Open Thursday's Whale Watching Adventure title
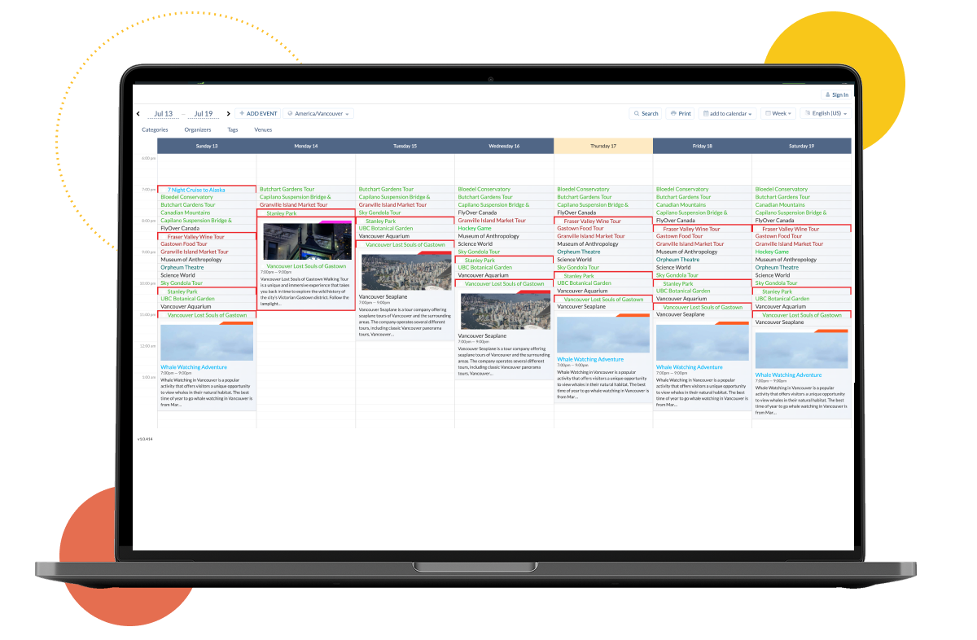977x640 pixels. click(x=591, y=359)
